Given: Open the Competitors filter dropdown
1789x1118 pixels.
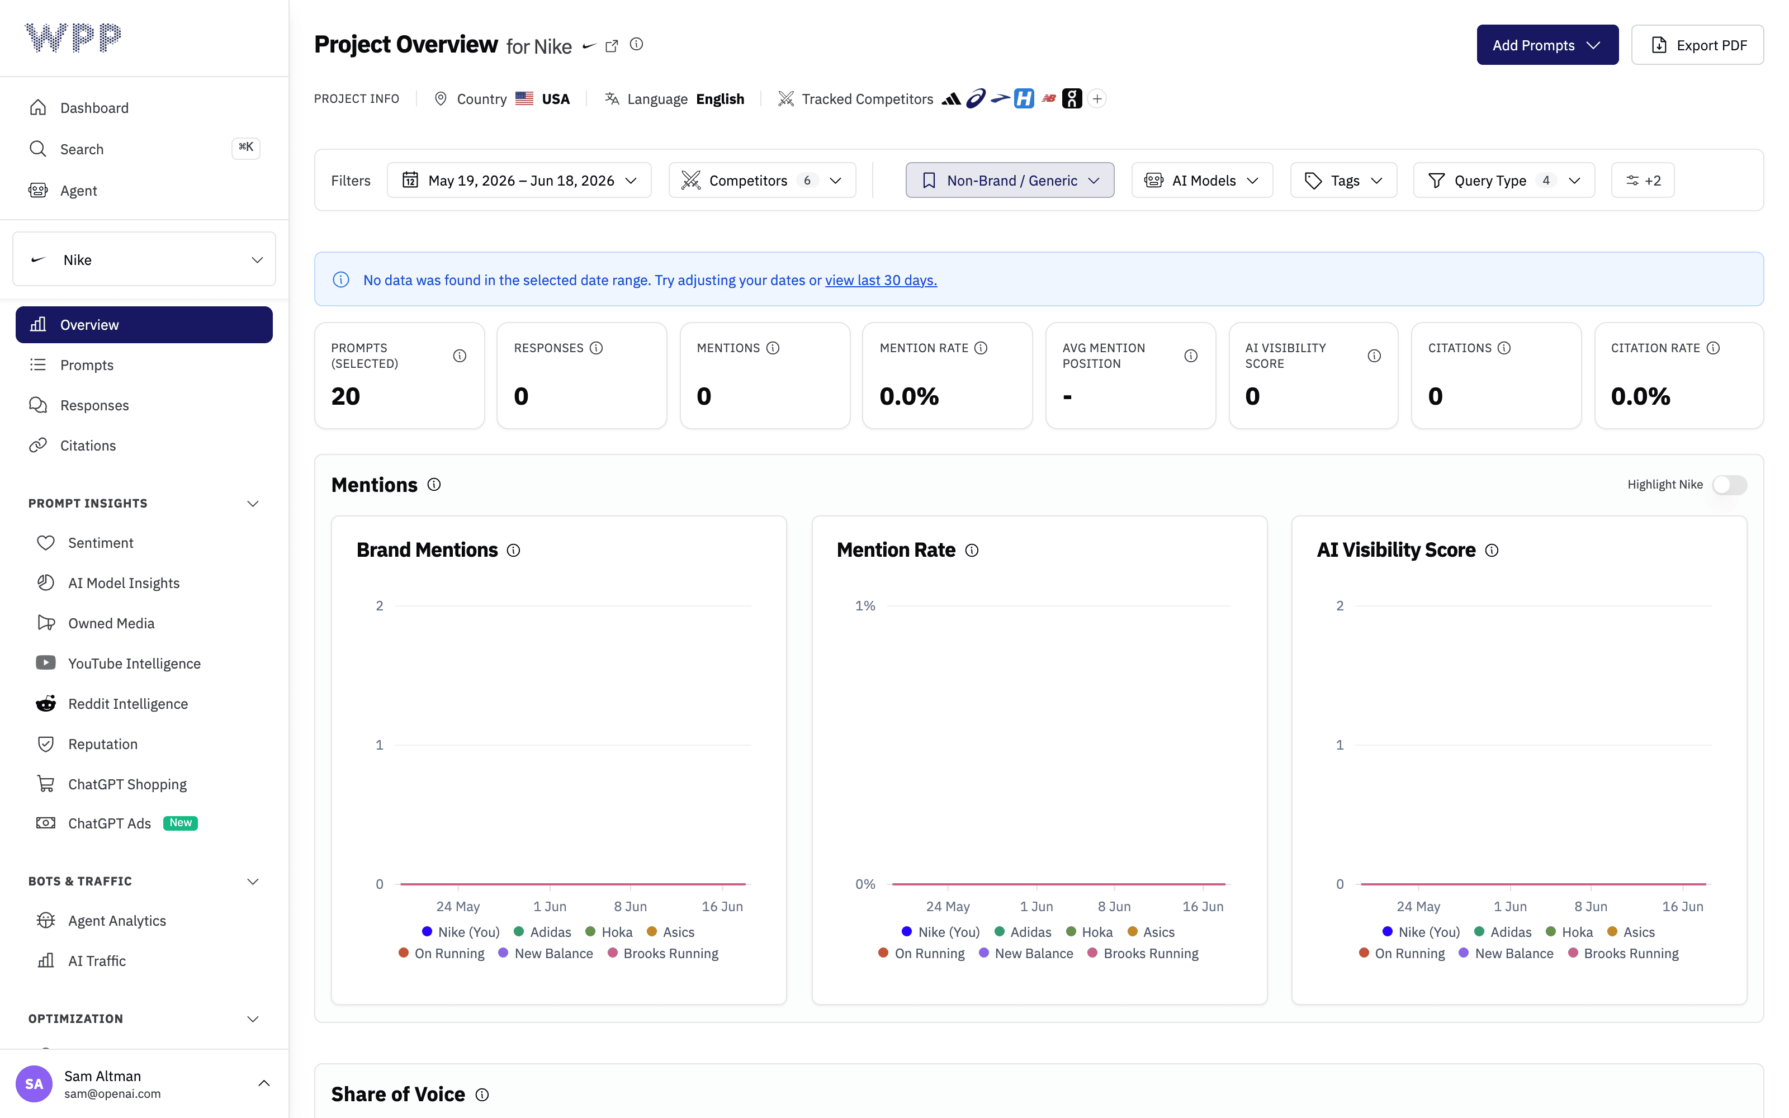Looking at the screenshot, I should click(x=762, y=181).
